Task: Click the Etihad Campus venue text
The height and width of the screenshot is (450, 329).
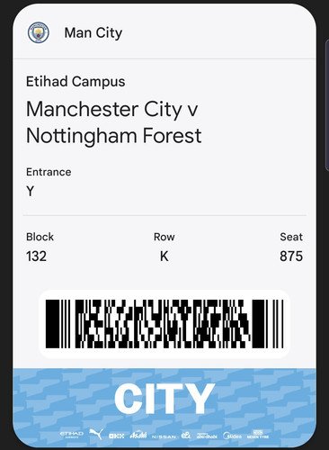Action: click(x=76, y=82)
